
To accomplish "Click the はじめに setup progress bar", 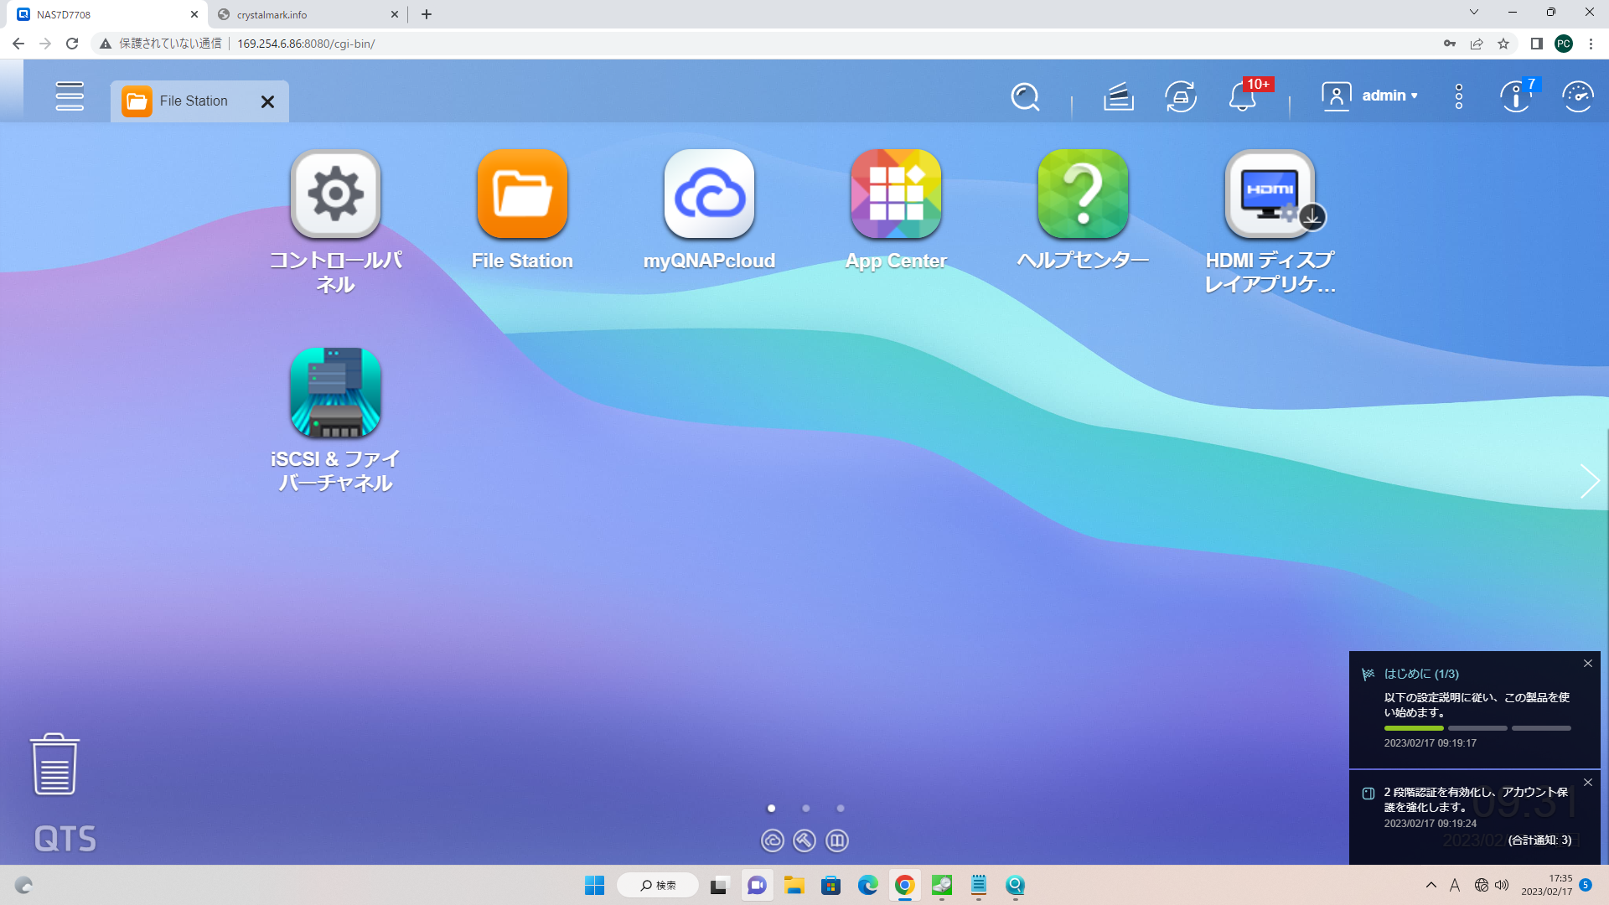I will (x=1477, y=728).
